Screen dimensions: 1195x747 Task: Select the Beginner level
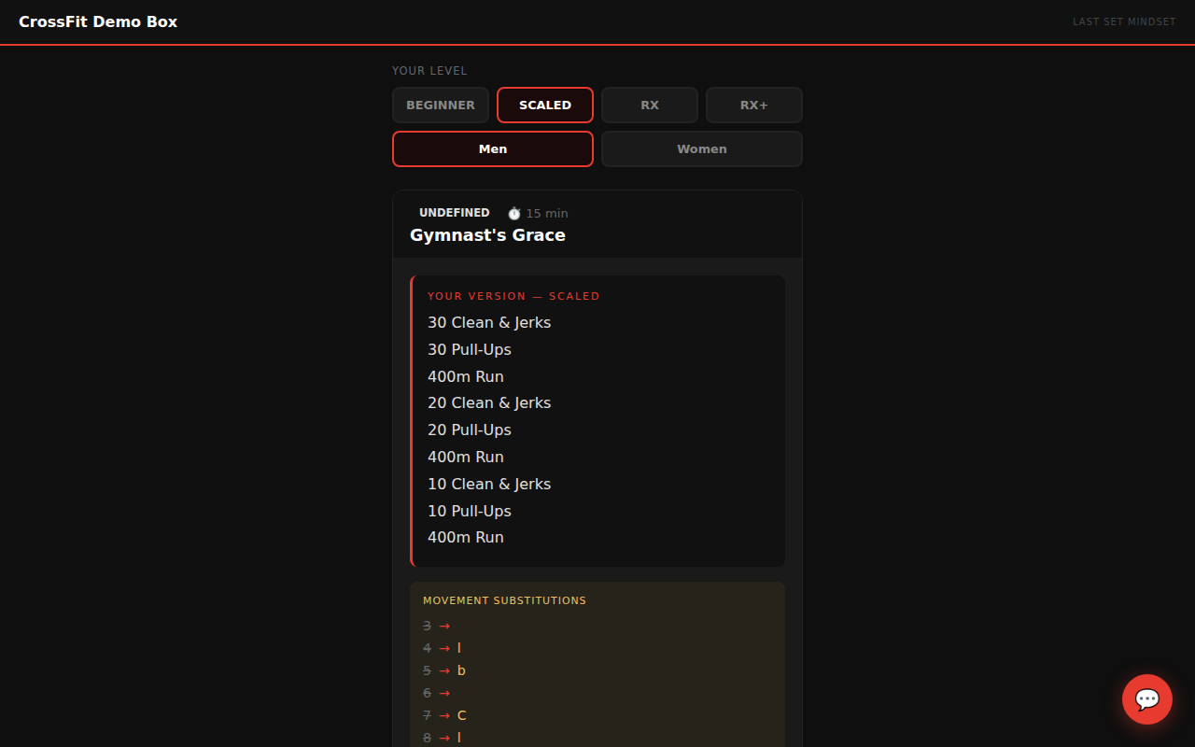441,106
